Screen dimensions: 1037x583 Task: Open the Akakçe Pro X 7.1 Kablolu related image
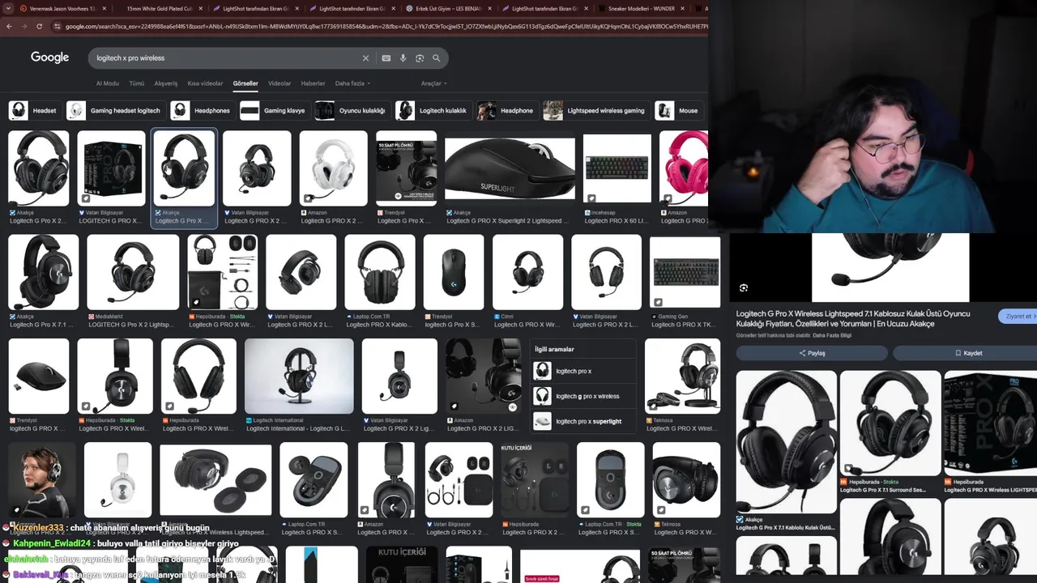coord(786,441)
